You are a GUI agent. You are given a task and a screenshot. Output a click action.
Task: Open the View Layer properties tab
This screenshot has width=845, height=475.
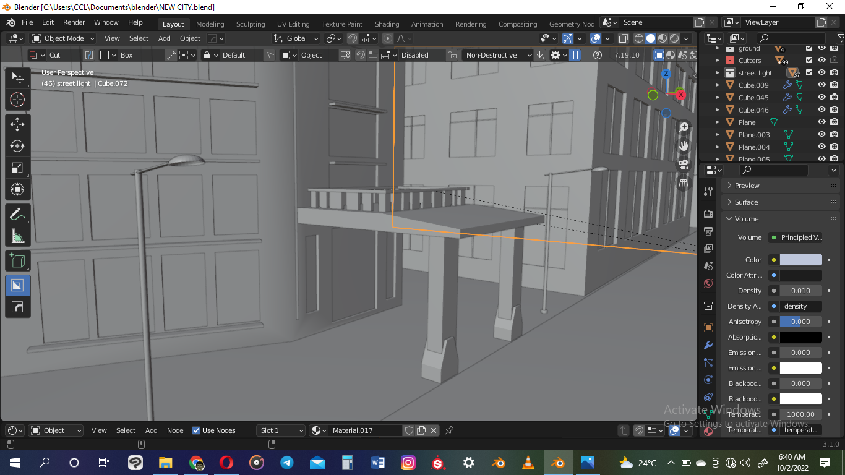click(708, 249)
